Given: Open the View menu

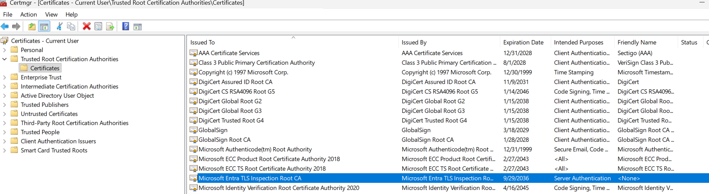Looking at the screenshot, I should (x=51, y=15).
